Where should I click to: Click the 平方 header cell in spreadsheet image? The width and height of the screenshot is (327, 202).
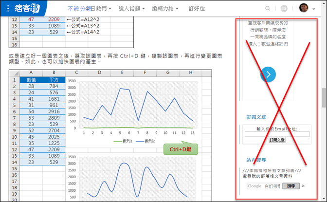(54, 80)
